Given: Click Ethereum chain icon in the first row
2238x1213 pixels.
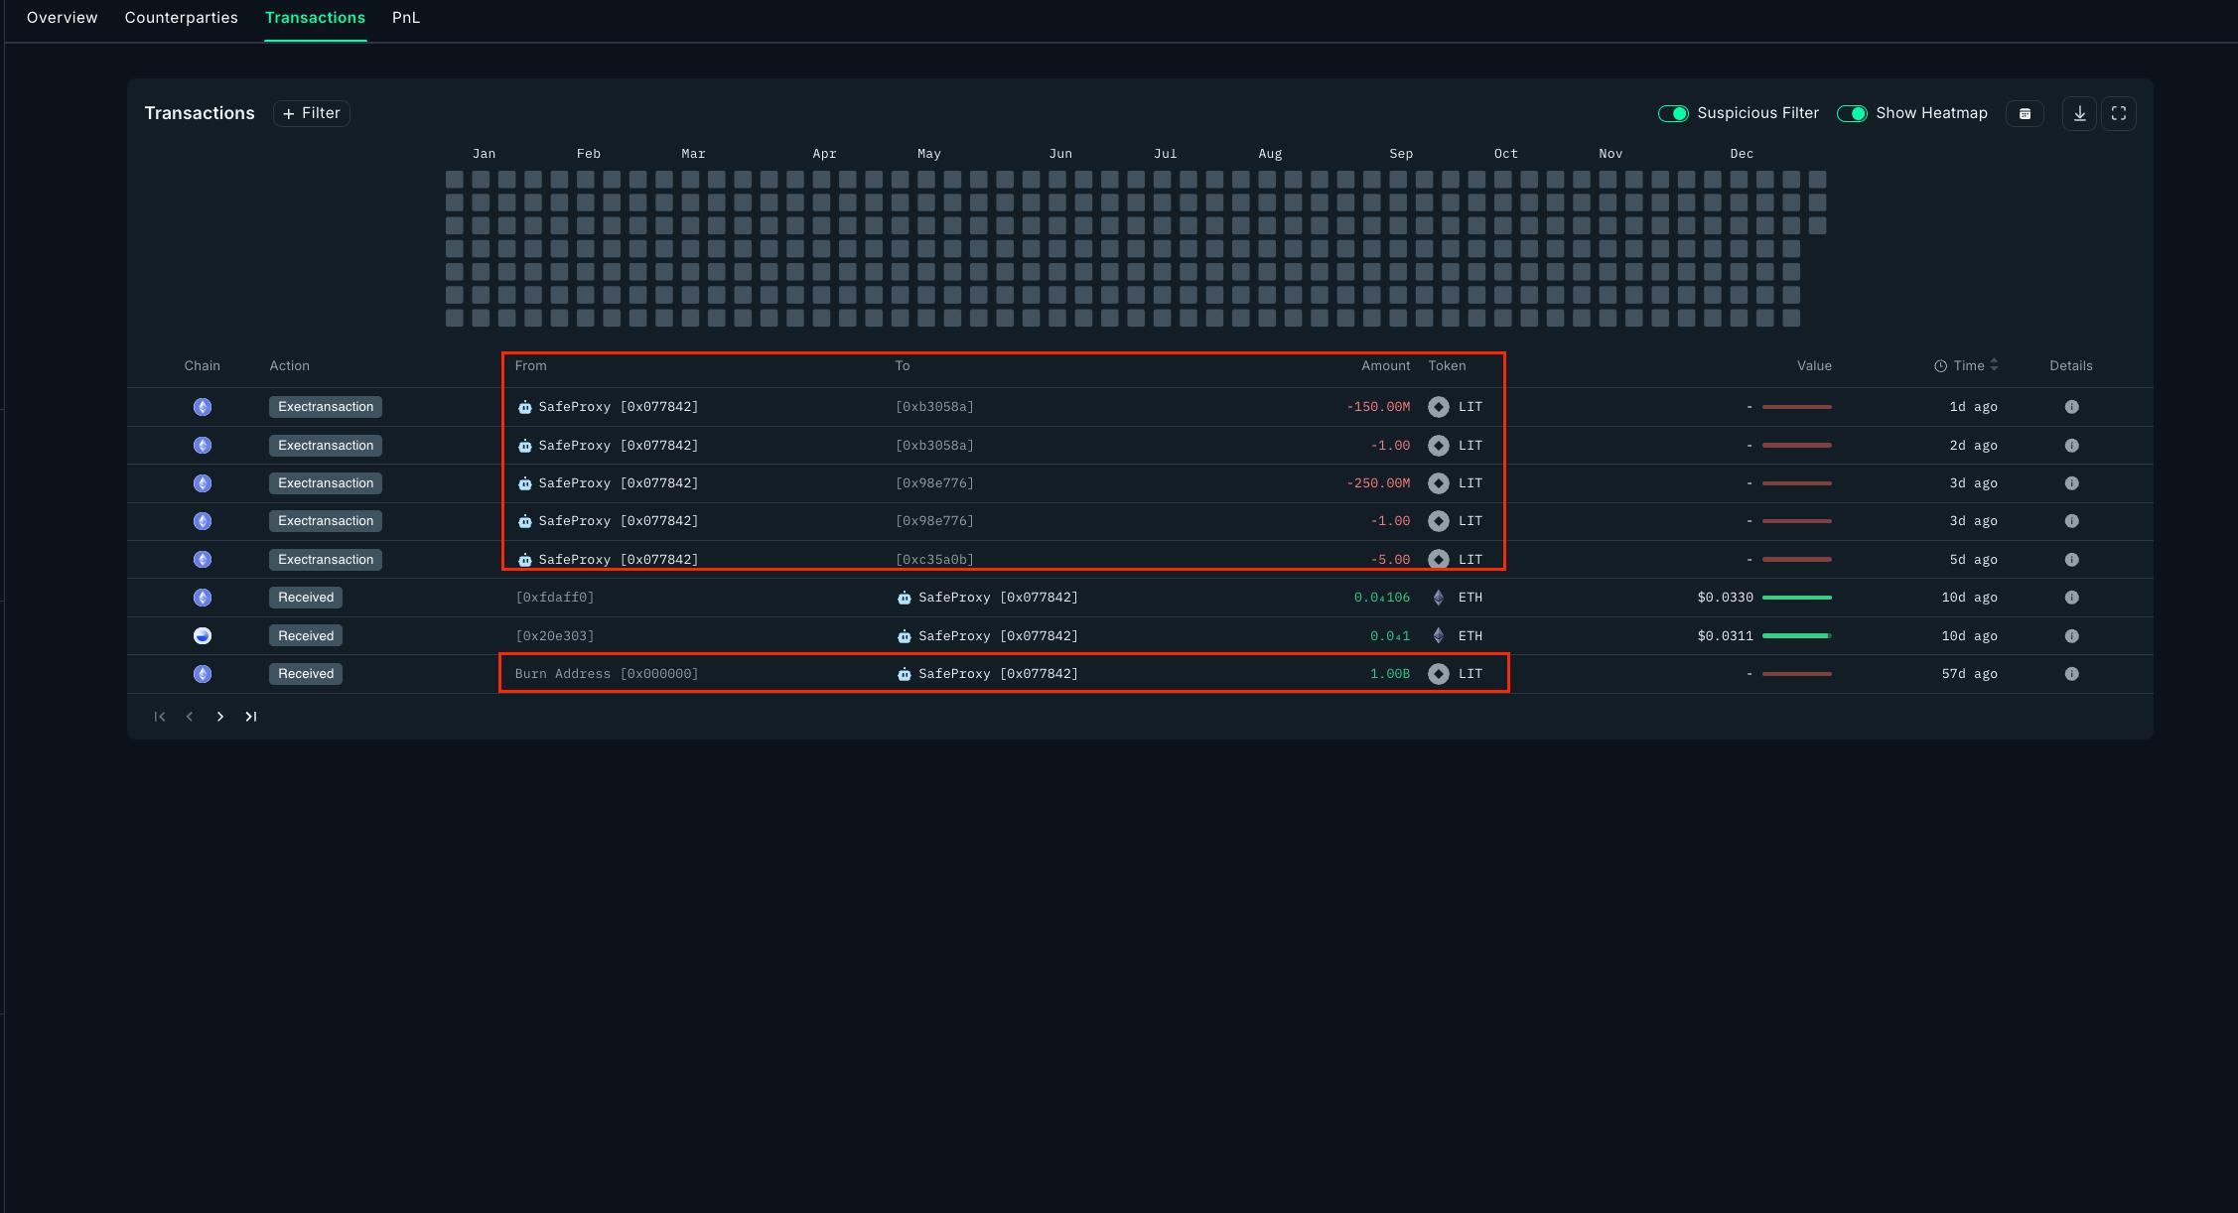Looking at the screenshot, I should 203,407.
